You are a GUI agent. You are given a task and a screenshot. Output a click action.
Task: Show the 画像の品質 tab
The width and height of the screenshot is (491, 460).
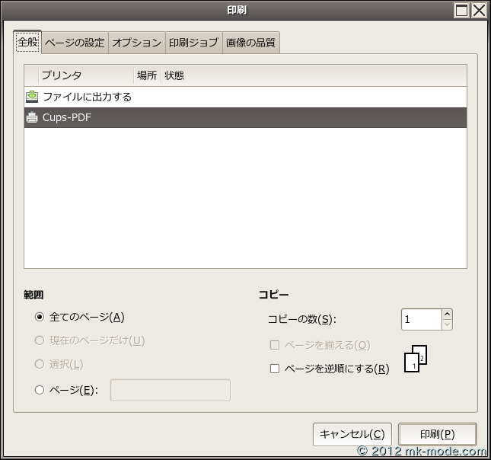[251, 43]
